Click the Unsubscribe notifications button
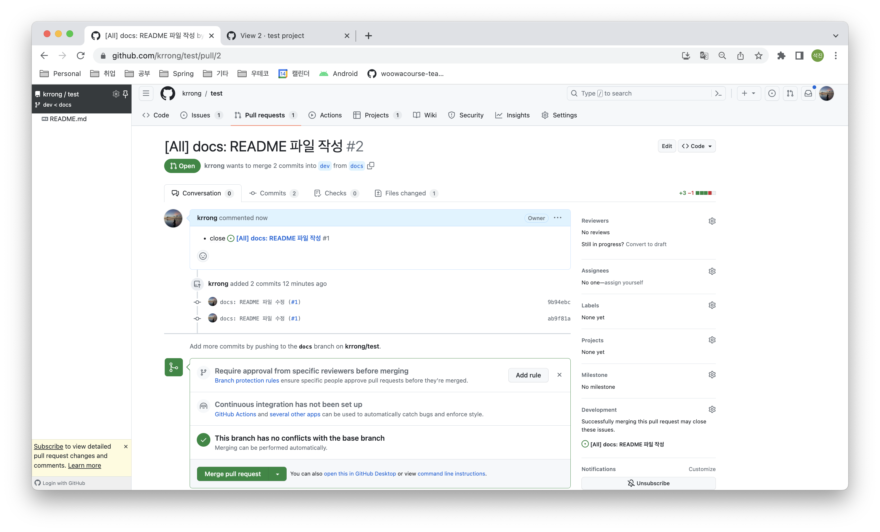 click(648, 484)
